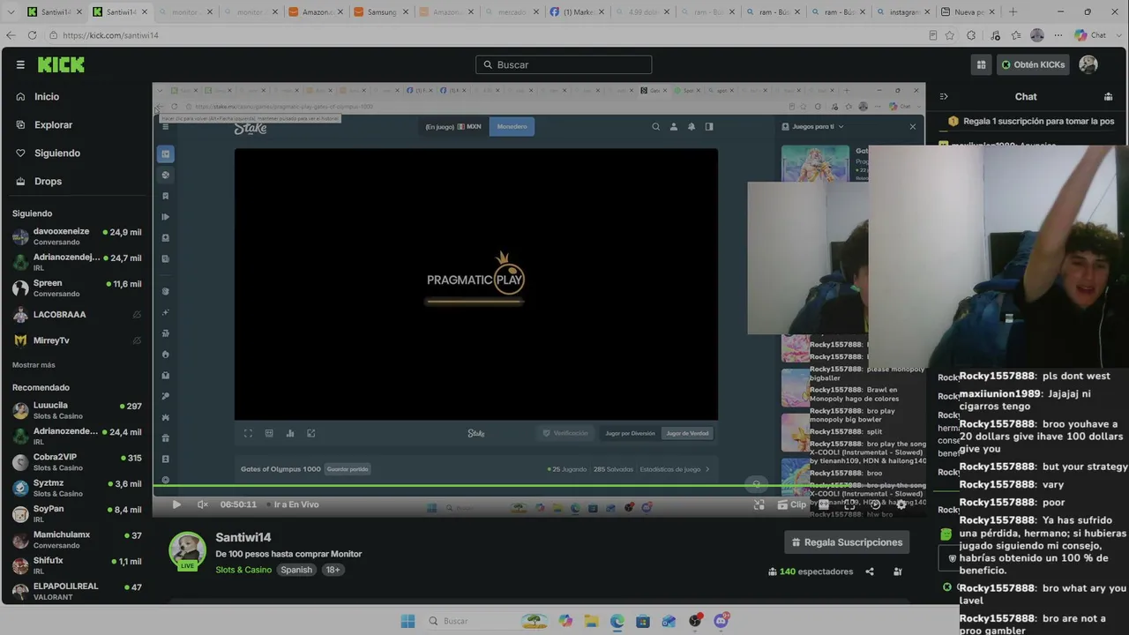1129x635 pixels.
Task: Click the Spanish language tag
Action: pyautogui.click(x=296, y=570)
